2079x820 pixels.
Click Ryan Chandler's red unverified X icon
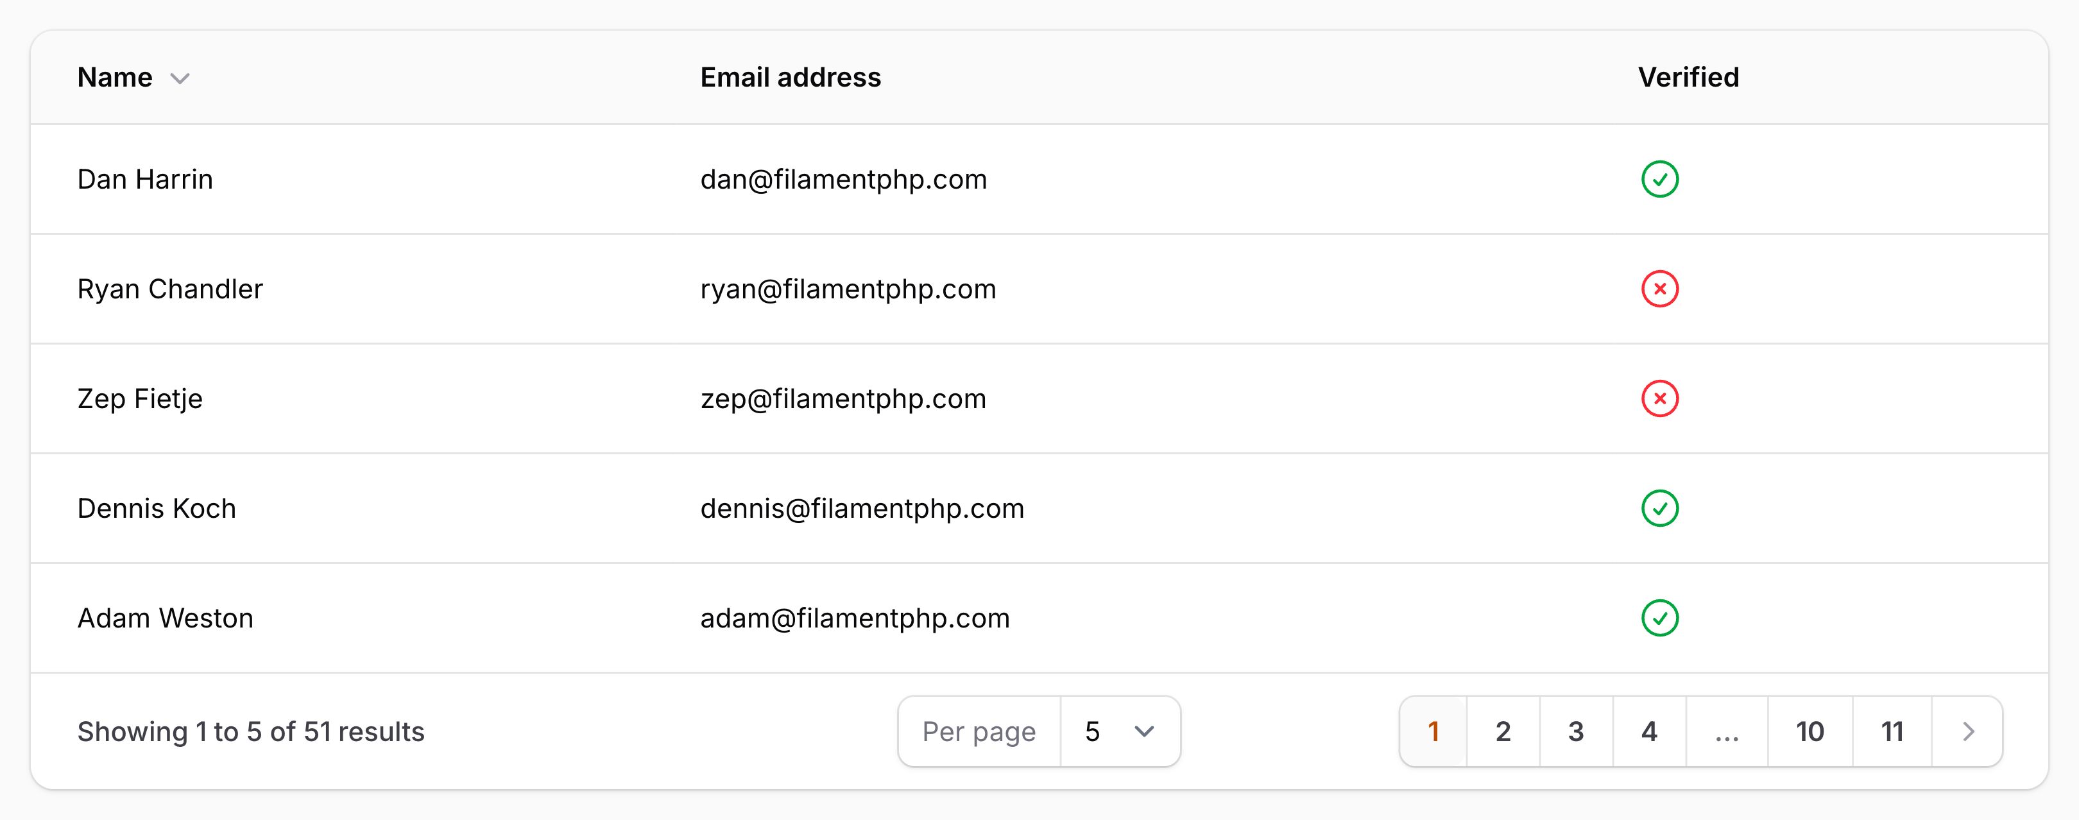tap(1659, 289)
